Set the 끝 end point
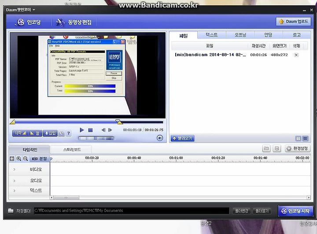This screenshot has width=317, height=234. 35,133
